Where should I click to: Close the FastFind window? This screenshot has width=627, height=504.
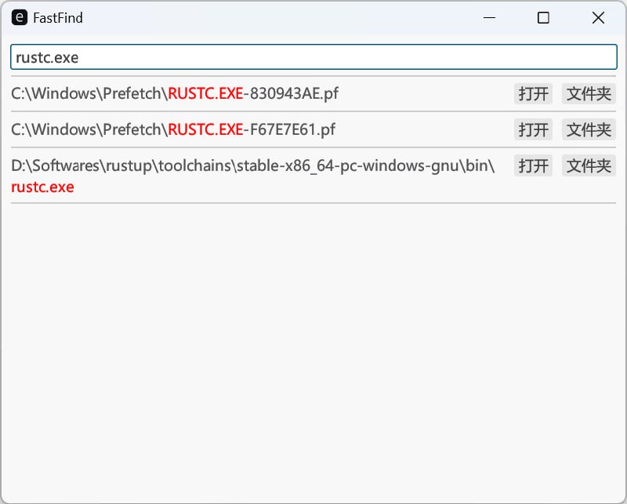[x=598, y=17]
